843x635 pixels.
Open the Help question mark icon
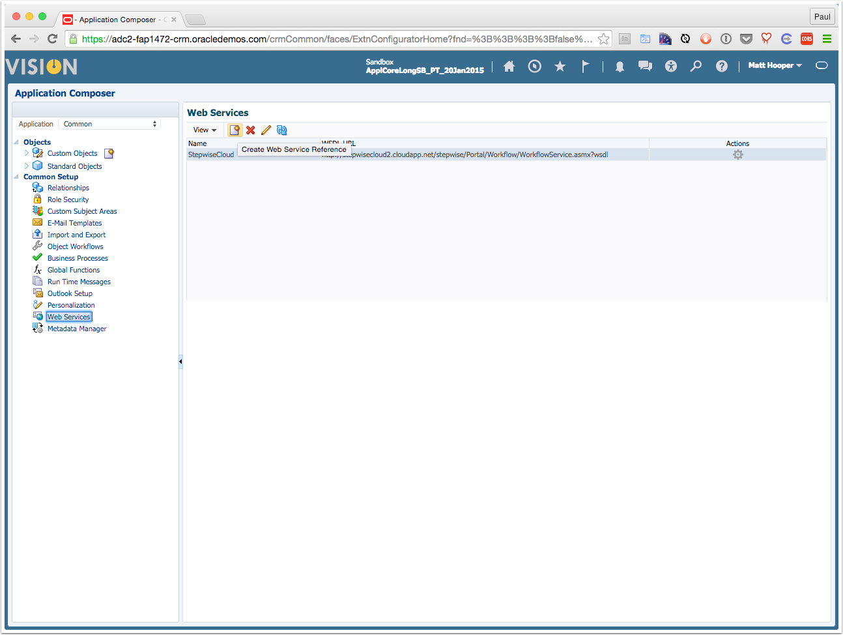pyautogui.click(x=721, y=66)
